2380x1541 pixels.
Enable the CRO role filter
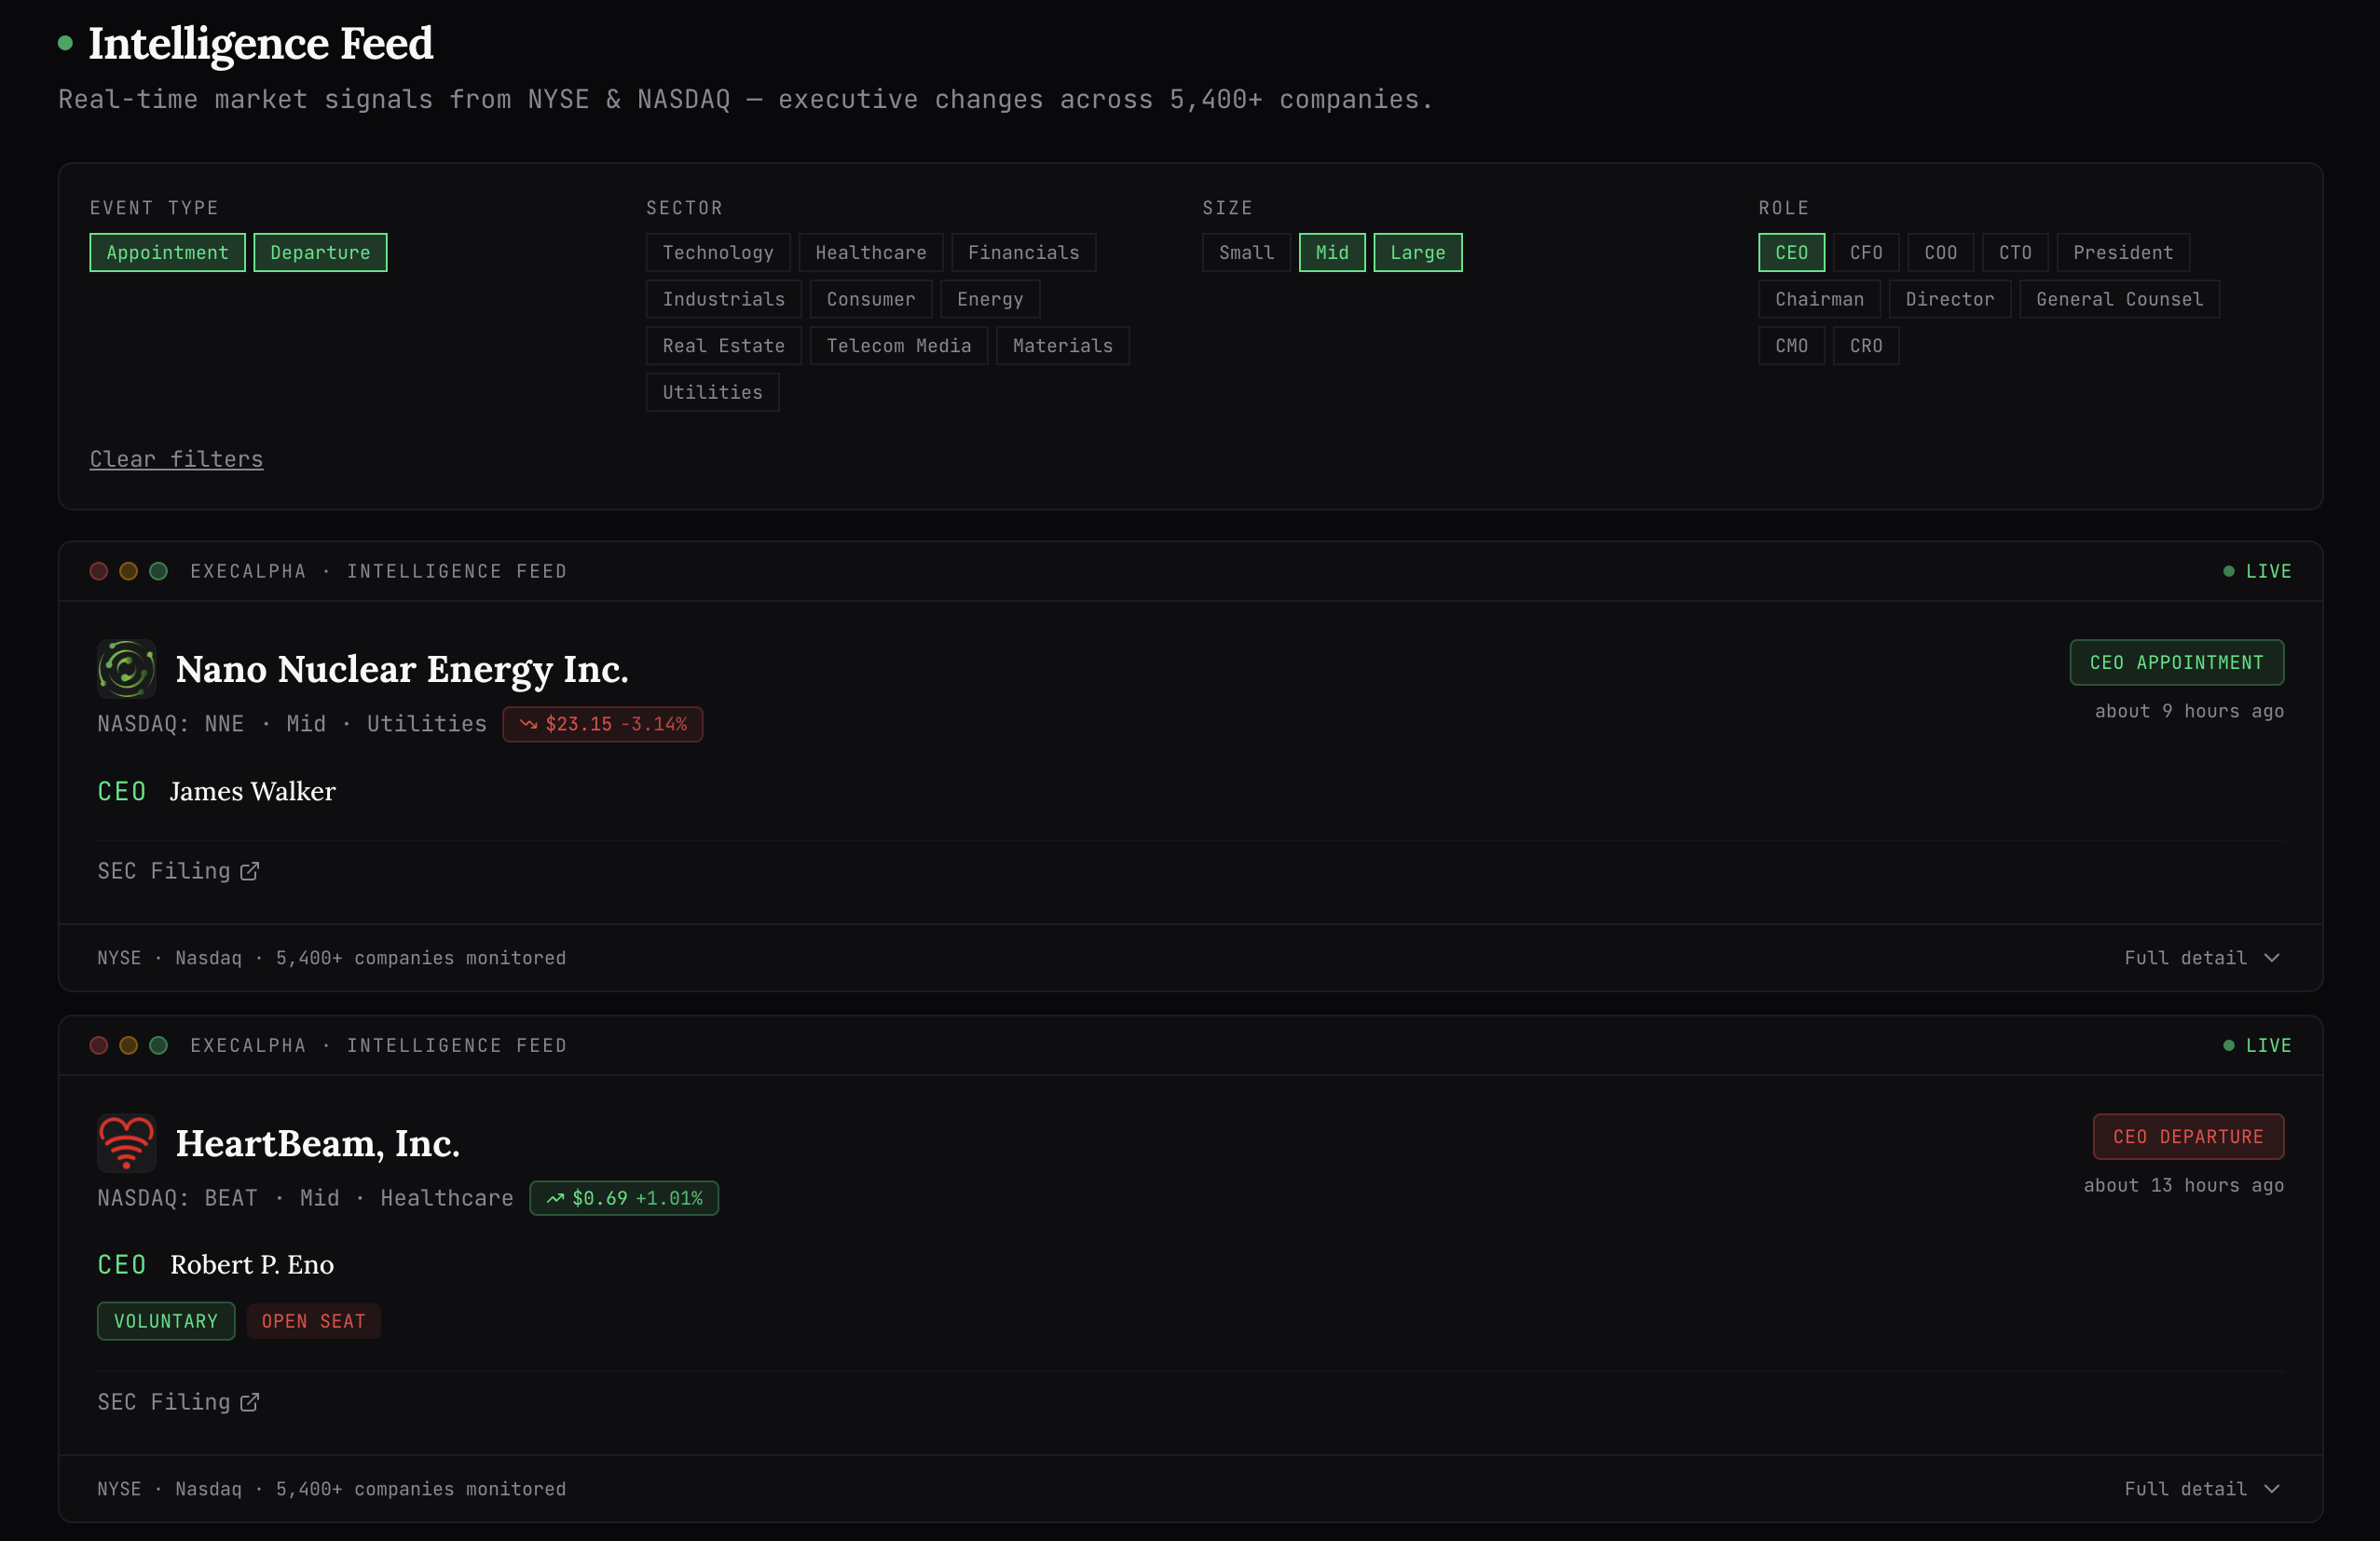click(1866, 346)
